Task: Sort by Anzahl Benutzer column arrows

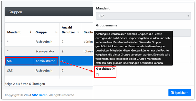Action: coord(78,32)
